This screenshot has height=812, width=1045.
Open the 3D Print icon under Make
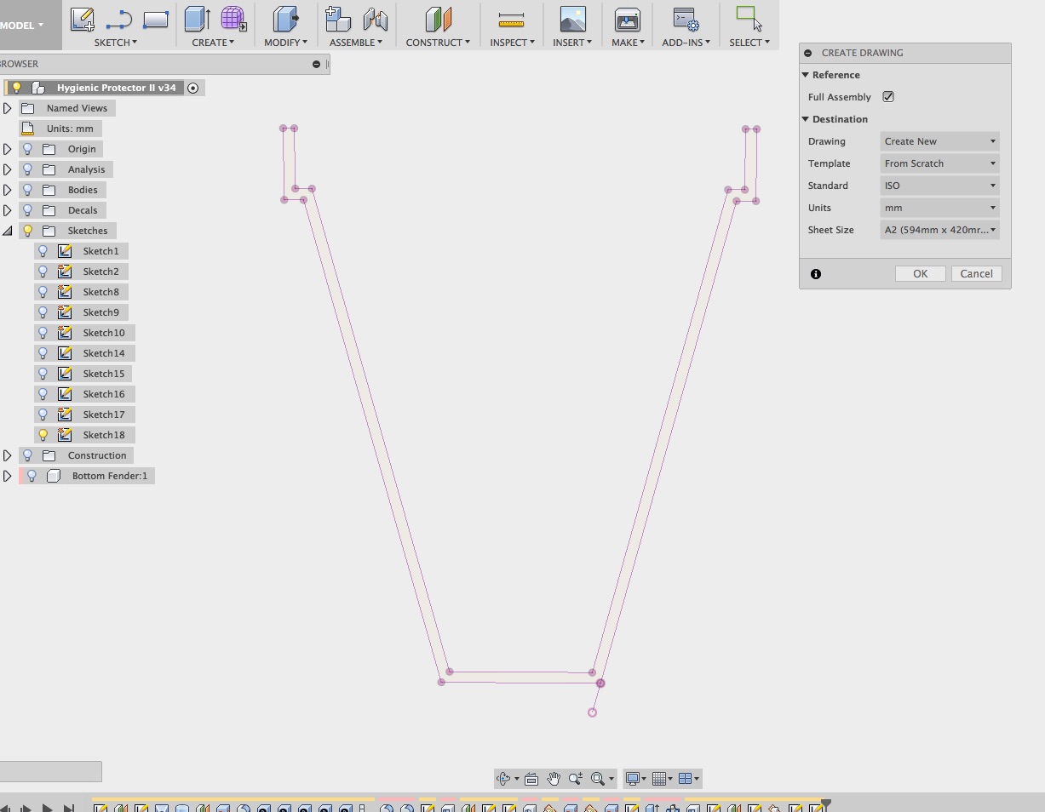coord(627,19)
